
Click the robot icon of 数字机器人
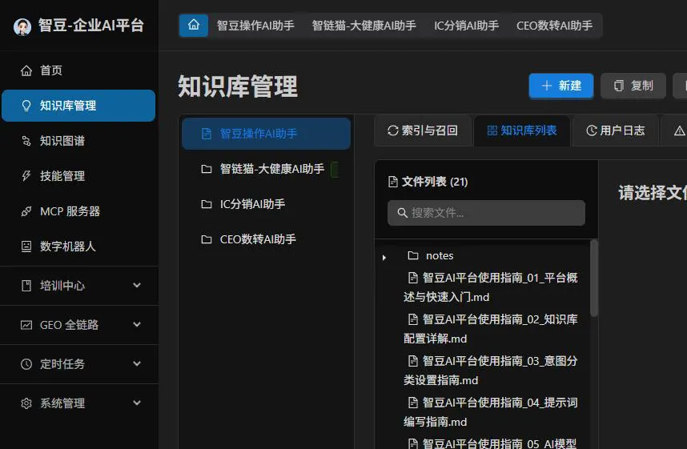coord(26,247)
